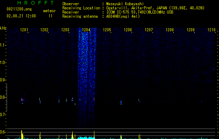Click the Receiving antenna field label

click(x=80, y=16)
